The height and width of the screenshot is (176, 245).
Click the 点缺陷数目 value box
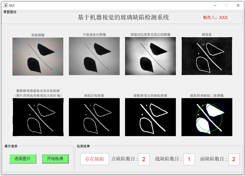144,159
